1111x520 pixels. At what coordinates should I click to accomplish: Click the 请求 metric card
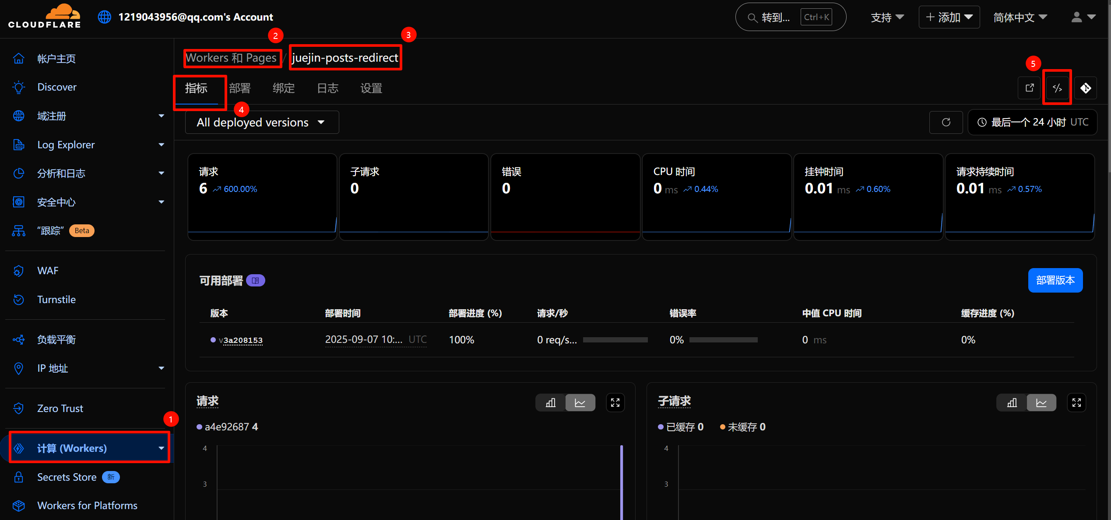click(x=262, y=197)
